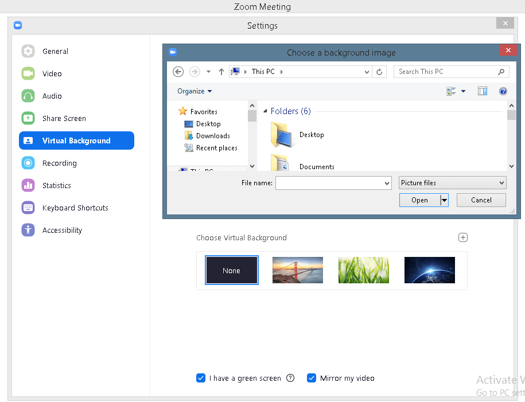Click the Cancel button
This screenshot has width=525, height=402.
(481, 200)
